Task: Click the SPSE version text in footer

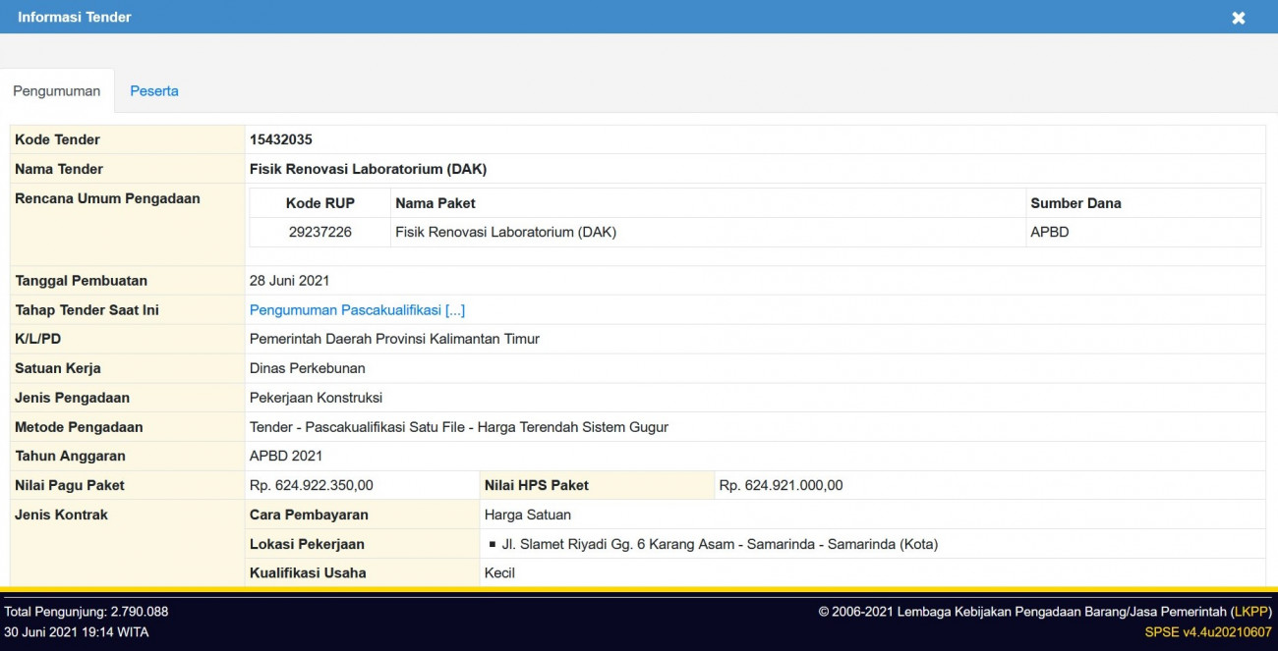Action: tap(1208, 632)
